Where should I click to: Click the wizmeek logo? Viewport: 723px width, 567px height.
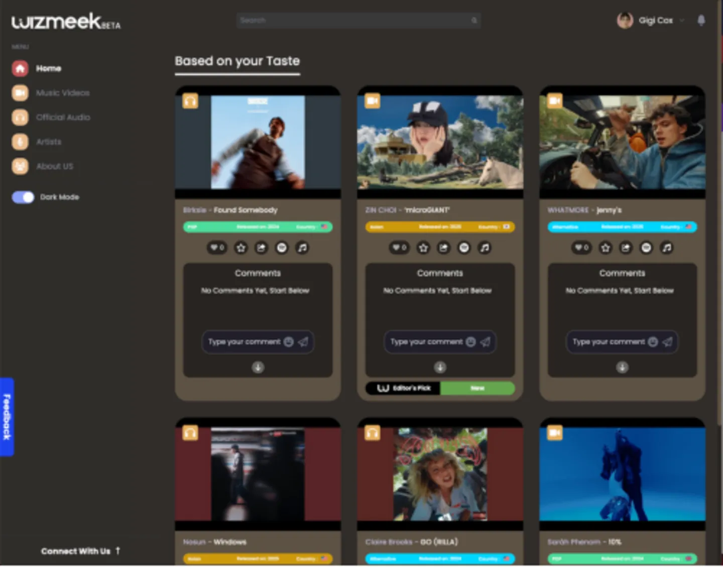coord(66,22)
